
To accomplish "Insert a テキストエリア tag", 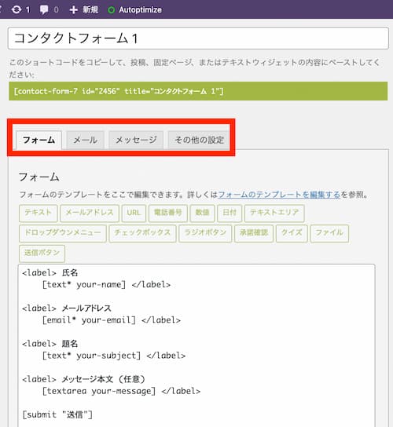I will tap(274, 213).
